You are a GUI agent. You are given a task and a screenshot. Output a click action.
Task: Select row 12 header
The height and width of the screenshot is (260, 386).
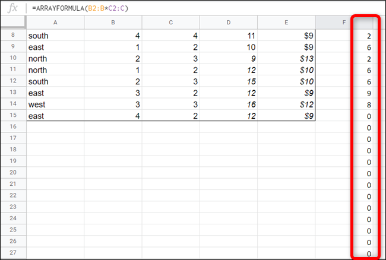click(x=13, y=81)
